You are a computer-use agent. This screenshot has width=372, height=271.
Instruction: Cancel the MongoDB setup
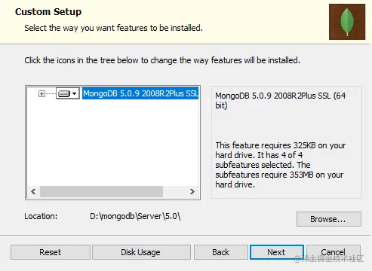pos(334,252)
